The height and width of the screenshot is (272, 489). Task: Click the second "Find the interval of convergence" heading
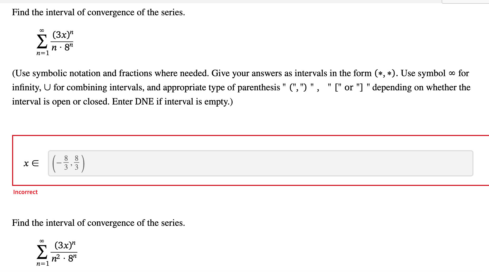98,223
